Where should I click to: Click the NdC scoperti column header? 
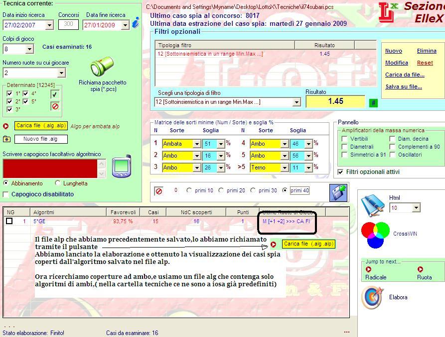196,212
